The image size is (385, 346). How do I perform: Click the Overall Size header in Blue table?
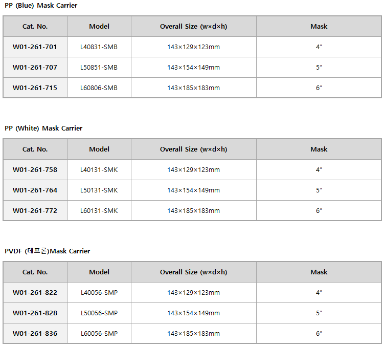pos(193,26)
